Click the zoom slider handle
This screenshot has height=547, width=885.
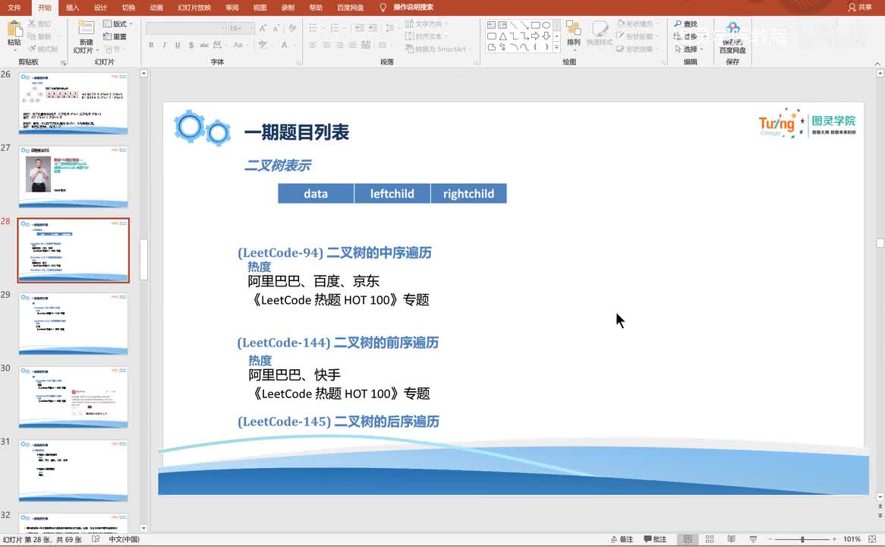(x=802, y=539)
